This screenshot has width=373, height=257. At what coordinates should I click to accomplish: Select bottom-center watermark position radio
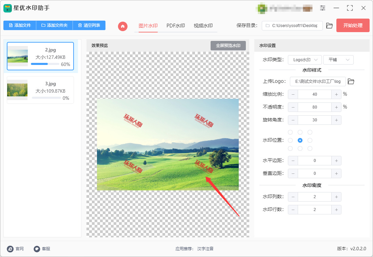[300, 148]
